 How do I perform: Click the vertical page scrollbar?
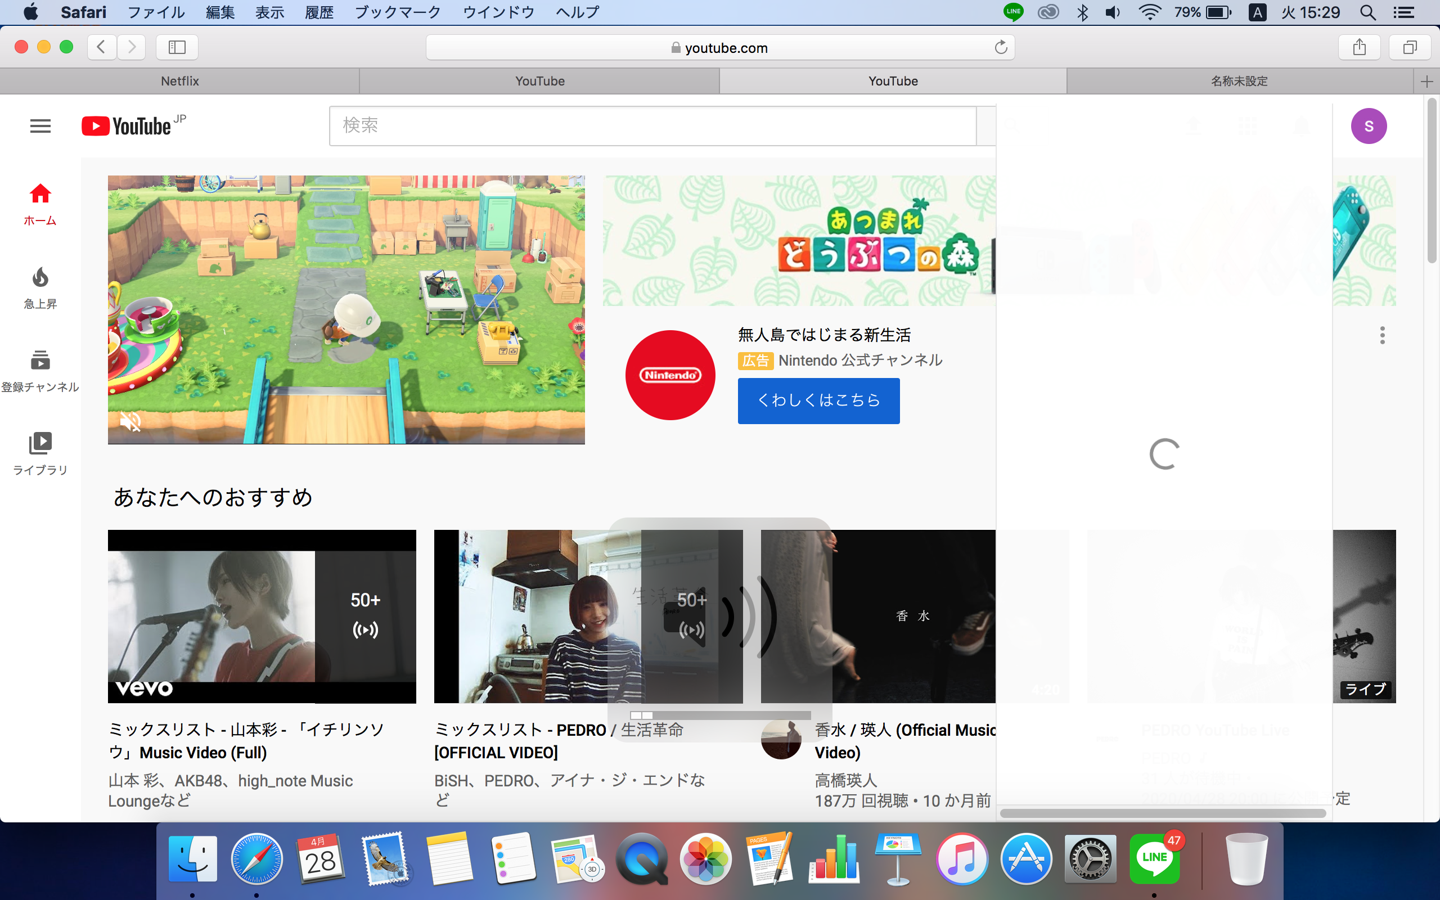pos(1432,182)
